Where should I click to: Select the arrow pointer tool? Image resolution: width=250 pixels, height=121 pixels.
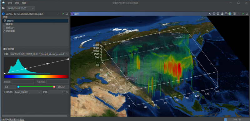(210, 14)
